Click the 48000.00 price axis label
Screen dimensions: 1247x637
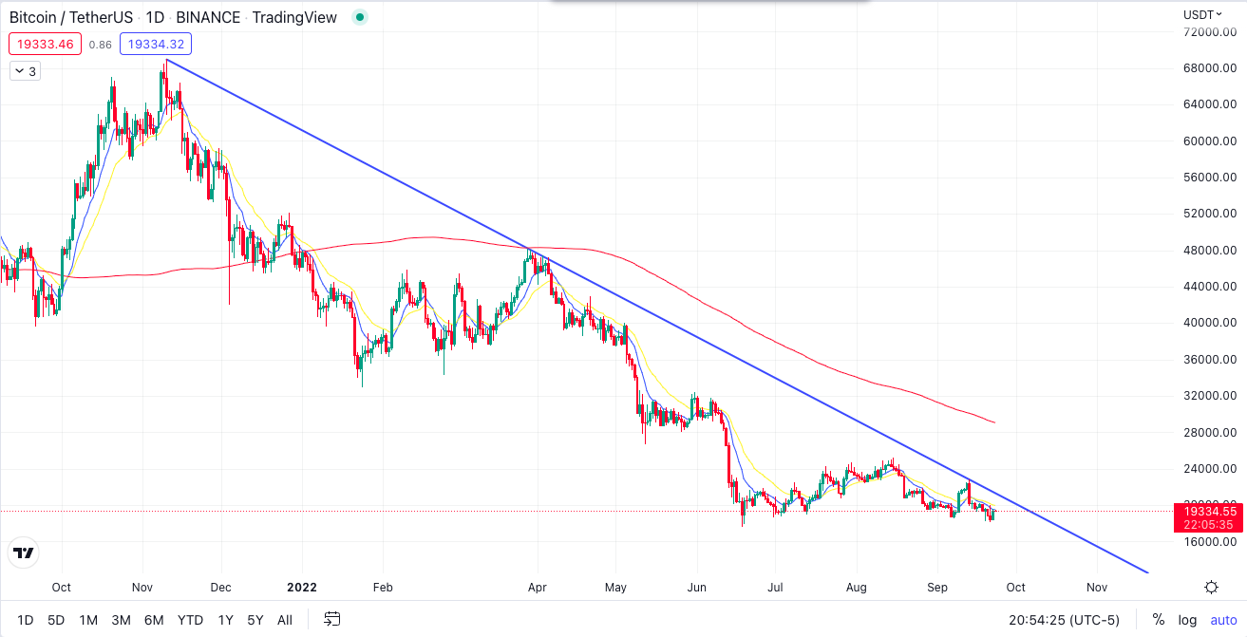point(1209,251)
